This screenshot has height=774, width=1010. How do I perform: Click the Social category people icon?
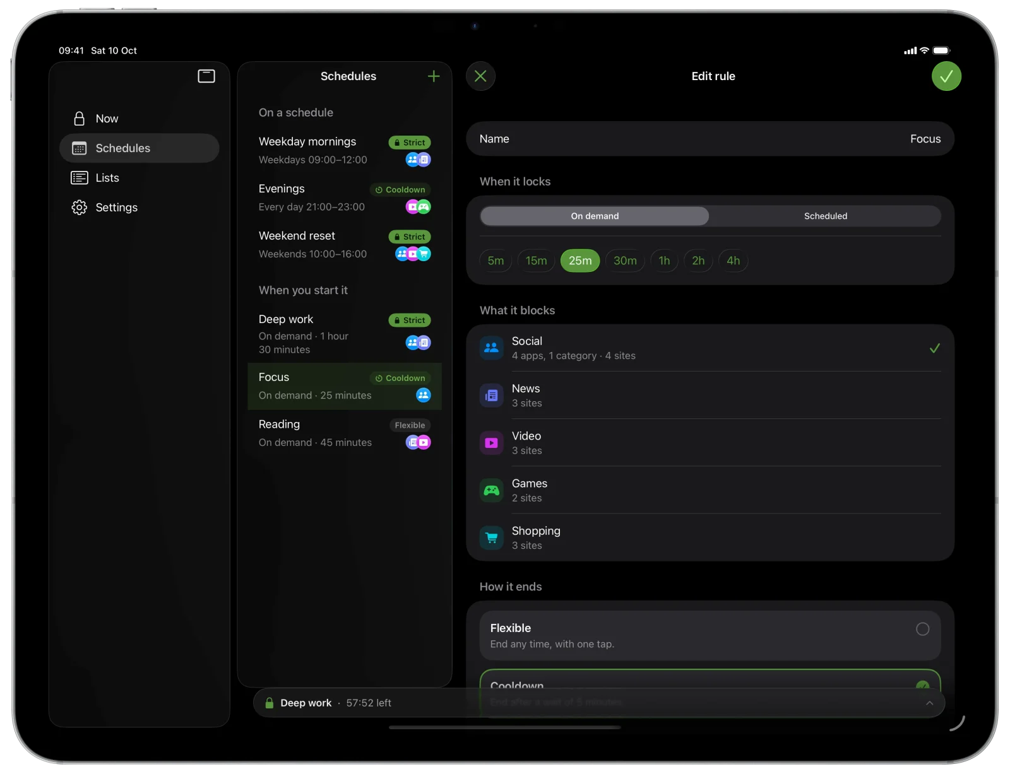492,348
